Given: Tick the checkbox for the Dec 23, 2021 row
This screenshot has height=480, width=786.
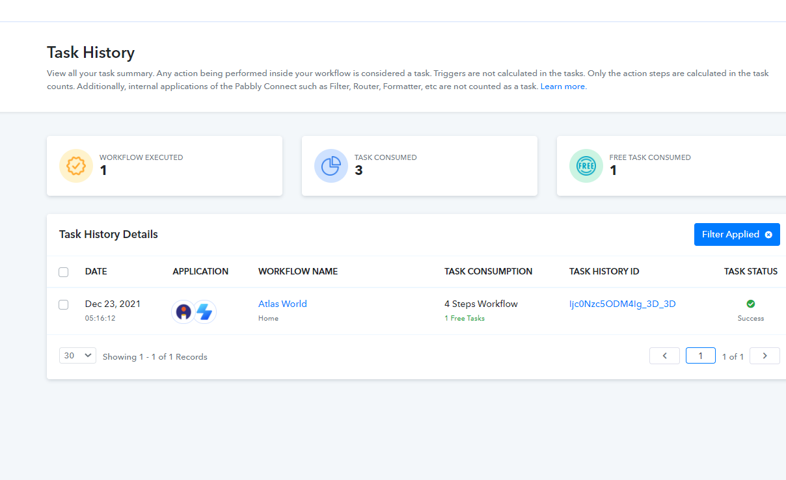Looking at the screenshot, I should (x=63, y=304).
